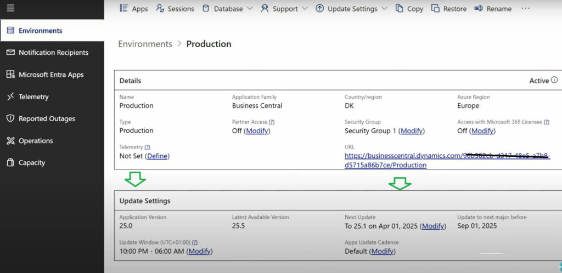Modify the Apps Update Cadence
The image size is (562, 273).
383,251
